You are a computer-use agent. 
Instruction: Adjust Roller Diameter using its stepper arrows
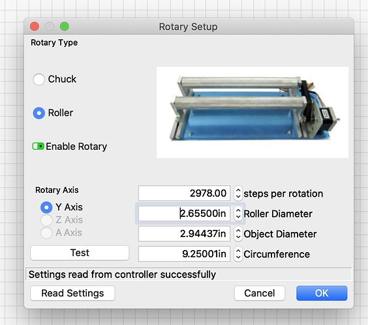238,214
